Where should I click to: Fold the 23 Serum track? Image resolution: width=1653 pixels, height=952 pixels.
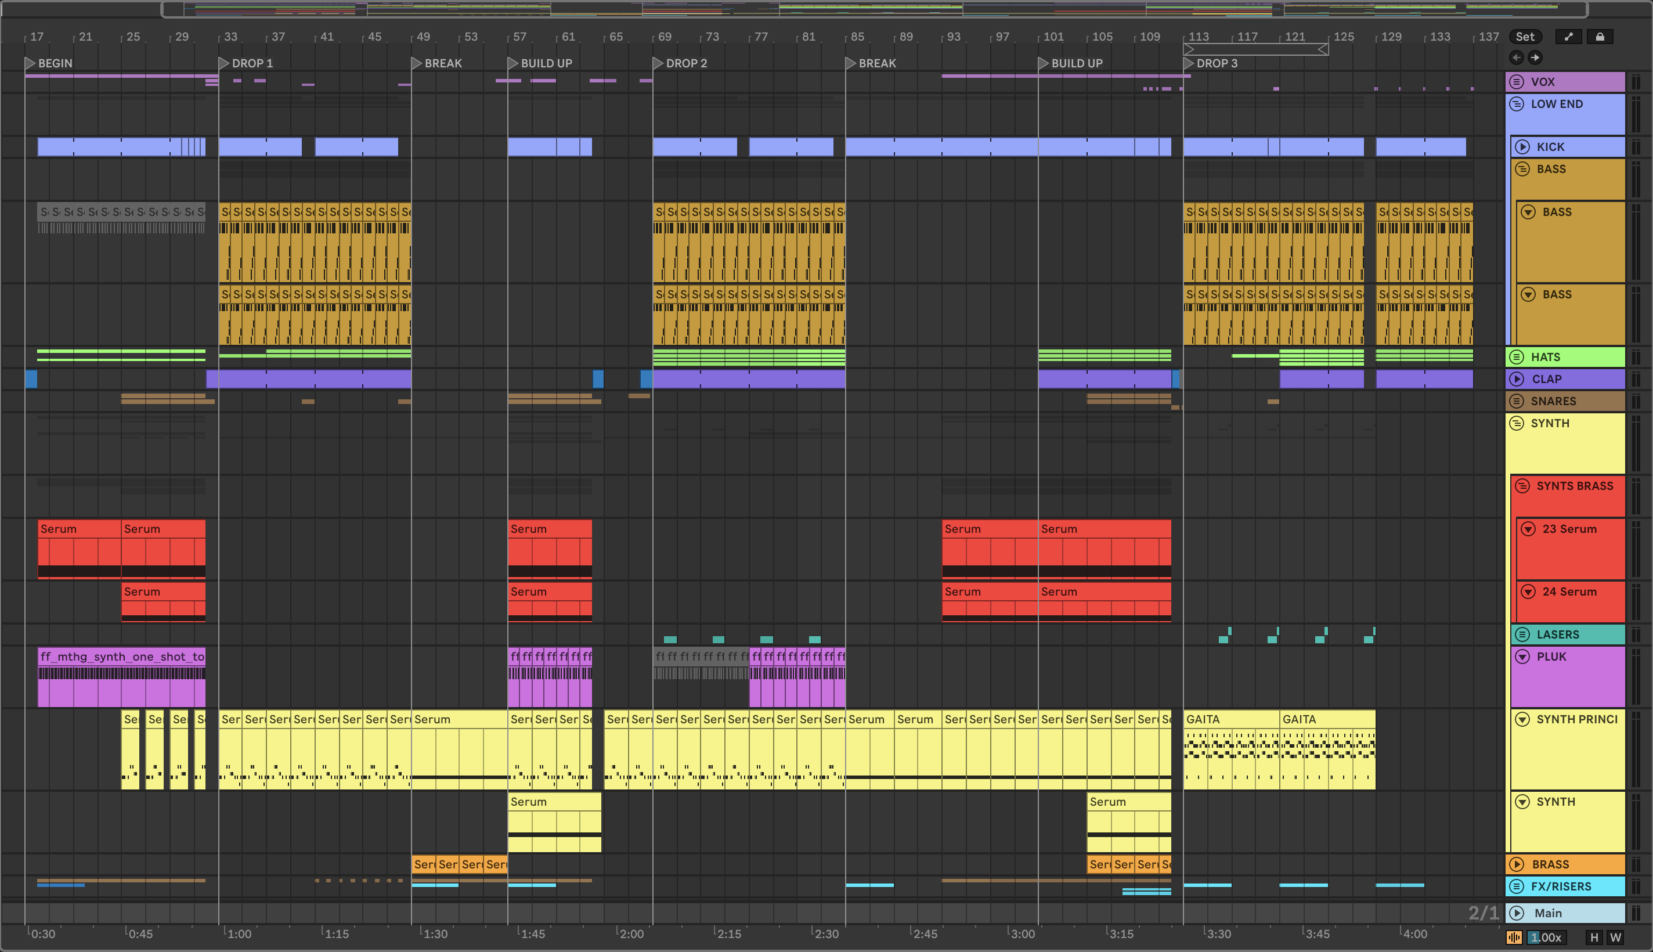click(1528, 529)
